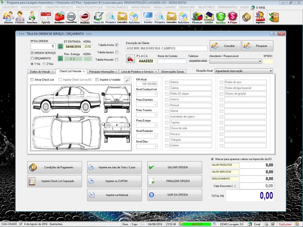Open the A Pagar icon
303x227 pixels.
coord(233,17)
